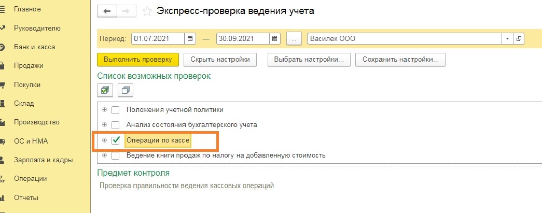Expand Анализ состояния бухгалтерского учета node

coord(104,124)
